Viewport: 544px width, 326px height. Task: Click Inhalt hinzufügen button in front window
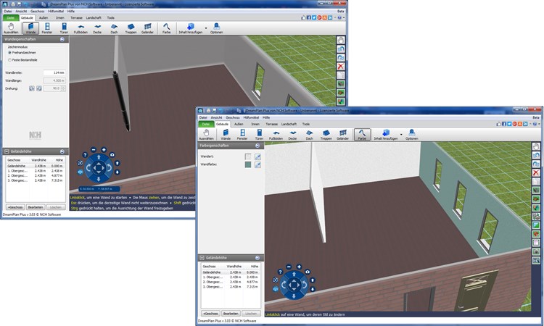385,135
